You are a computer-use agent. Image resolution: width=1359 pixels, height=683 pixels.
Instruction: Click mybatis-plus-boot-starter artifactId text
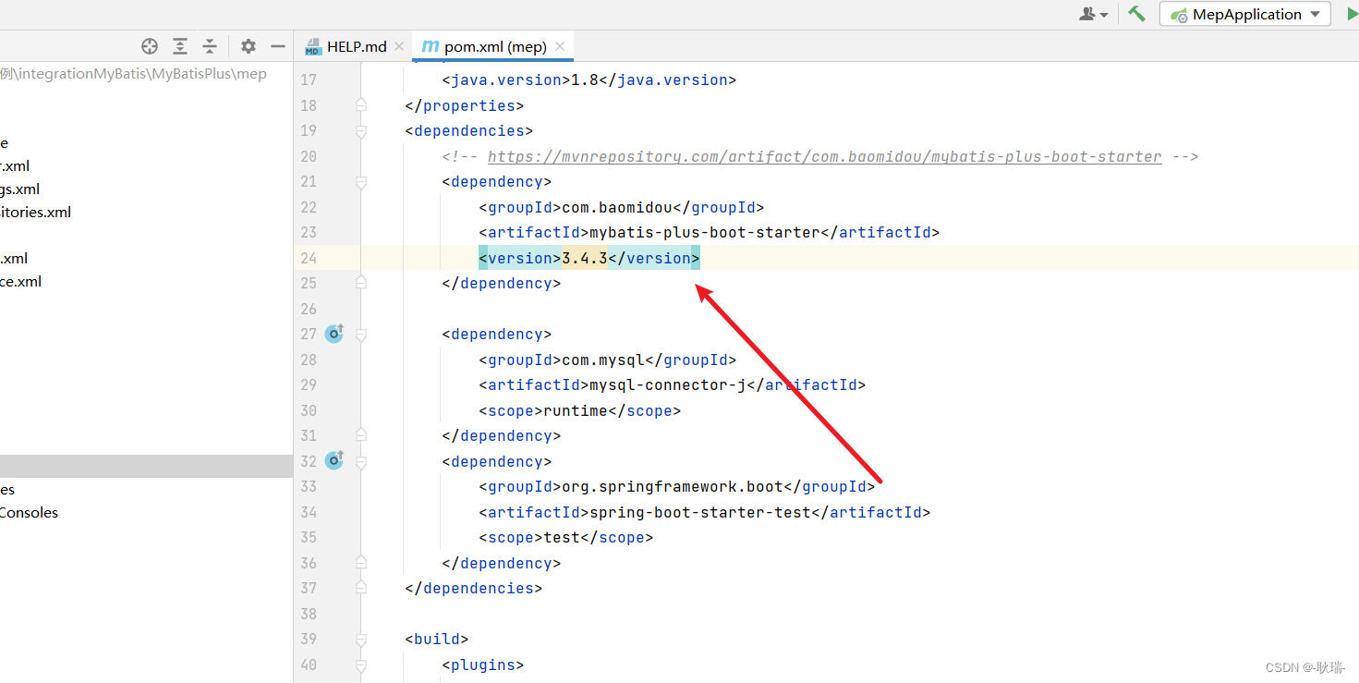705,233
